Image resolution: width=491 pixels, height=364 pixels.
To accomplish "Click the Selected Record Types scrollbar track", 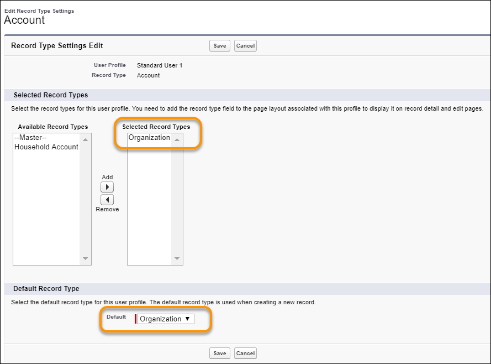I will (177, 199).
